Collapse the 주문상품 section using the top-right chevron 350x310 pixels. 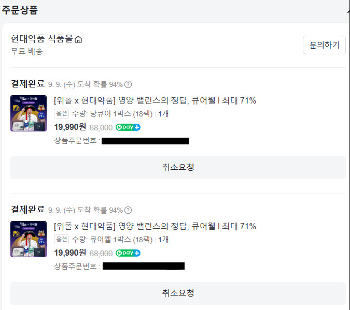348,10
